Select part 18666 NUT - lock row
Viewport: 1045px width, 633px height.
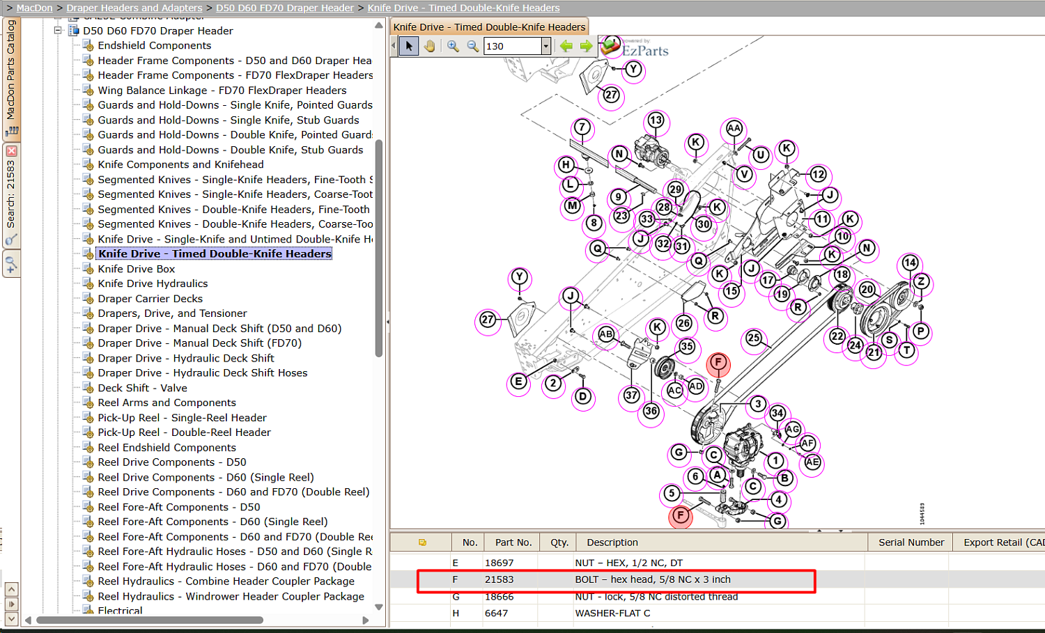pos(717,597)
